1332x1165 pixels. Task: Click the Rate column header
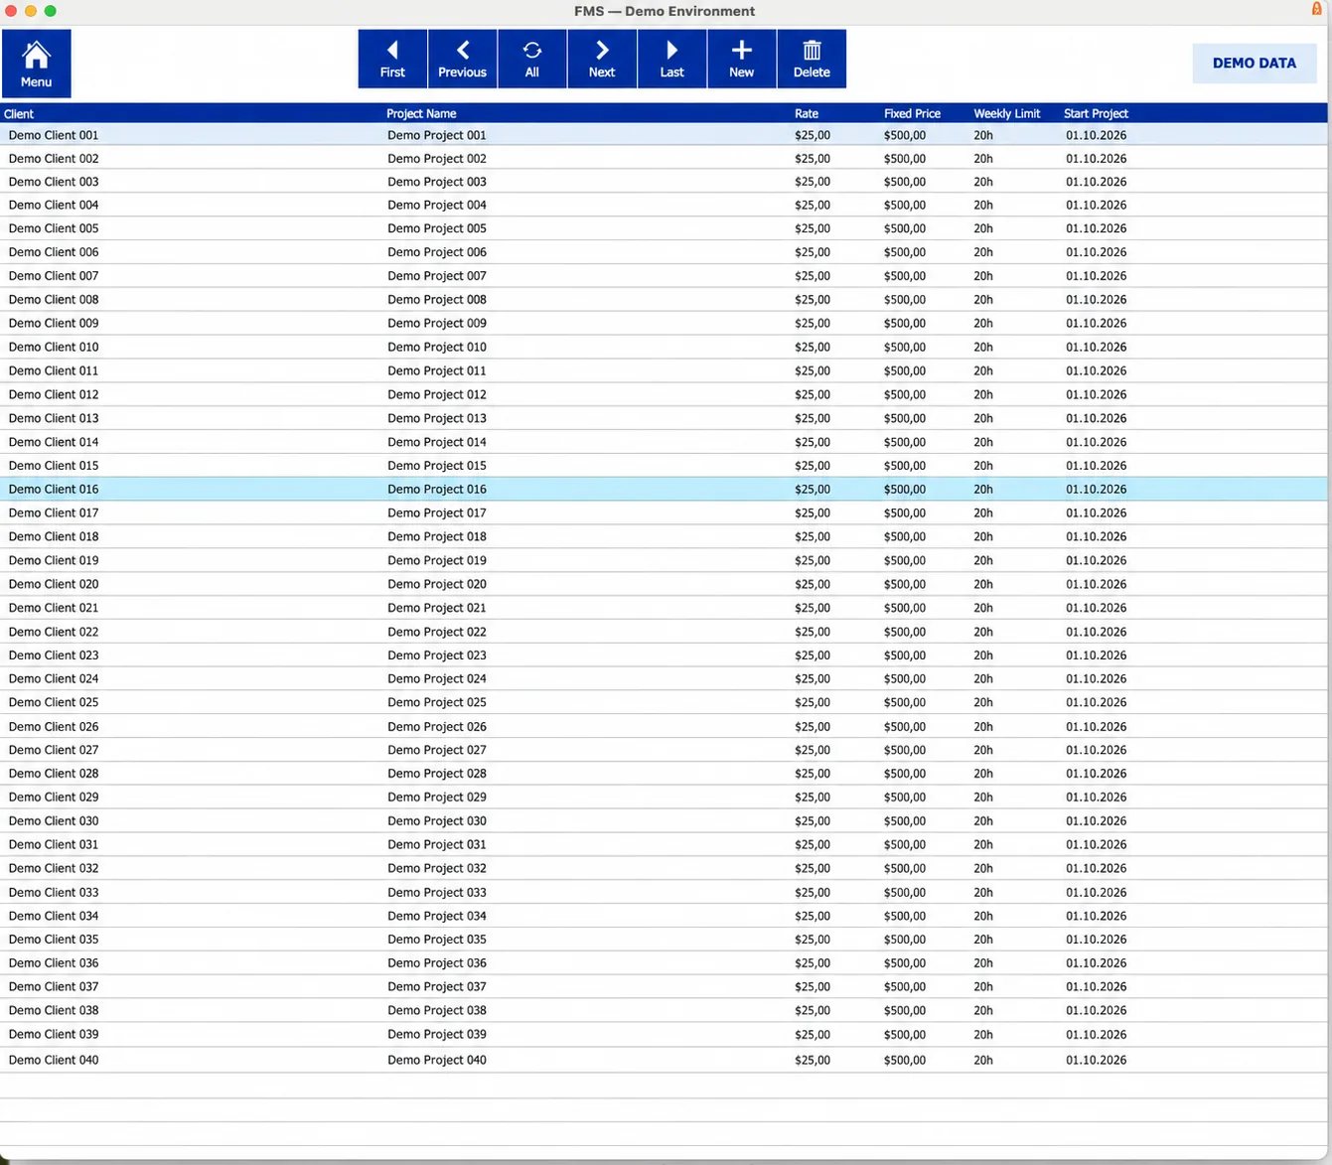[x=807, y=113]
